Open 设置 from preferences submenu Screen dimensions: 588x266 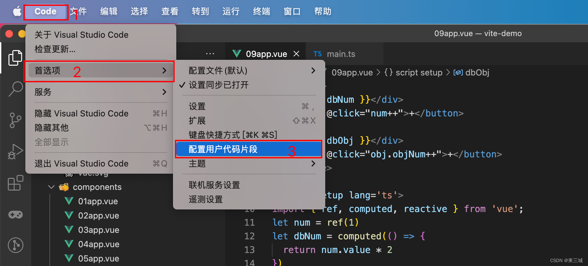tap(249, 106)
